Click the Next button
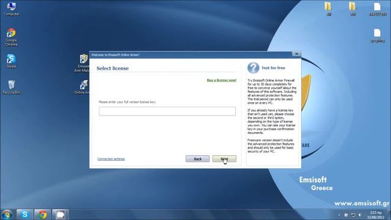The width and height of the screenshot is (391, 220). [x=224, y=159]
